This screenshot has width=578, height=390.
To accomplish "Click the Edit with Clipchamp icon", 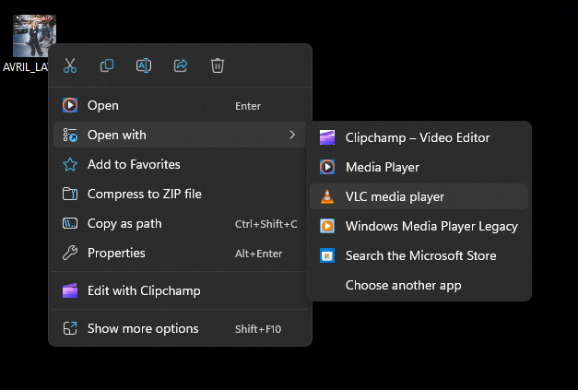I will click(x=70, y=290).
